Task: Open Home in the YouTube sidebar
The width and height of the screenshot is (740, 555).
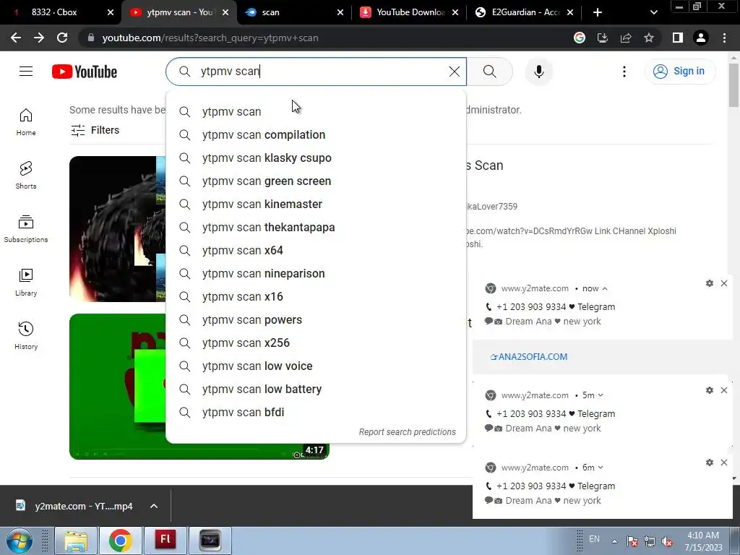Action: [x=26, y=121]
